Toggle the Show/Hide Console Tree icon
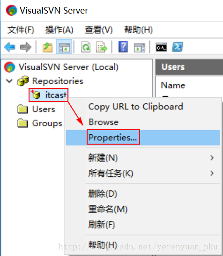The image size is (223, 256). point(64,47)
